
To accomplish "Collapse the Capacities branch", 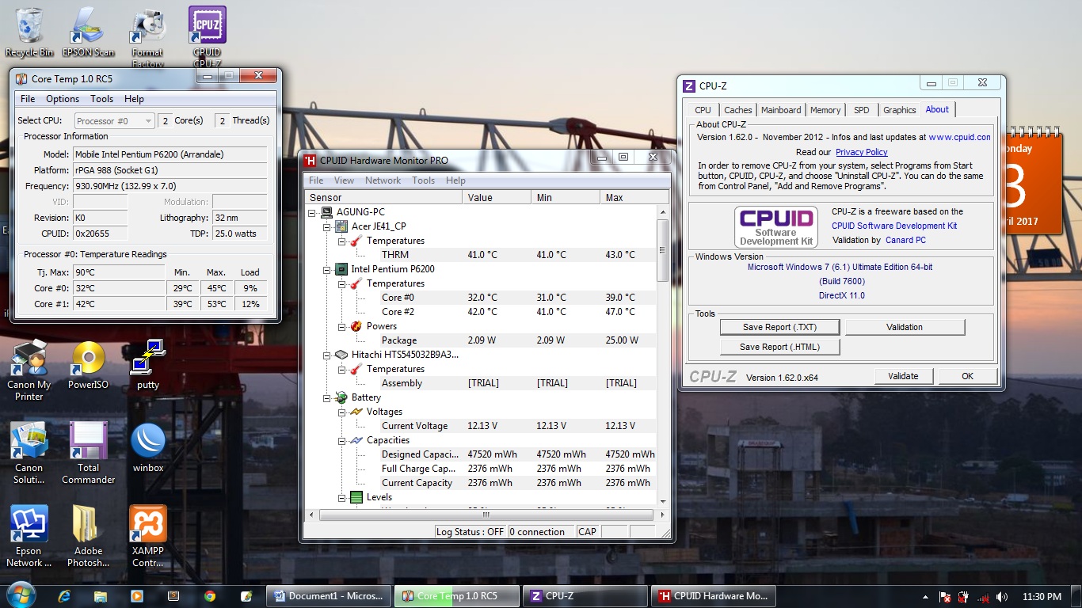I will (342, 440).
